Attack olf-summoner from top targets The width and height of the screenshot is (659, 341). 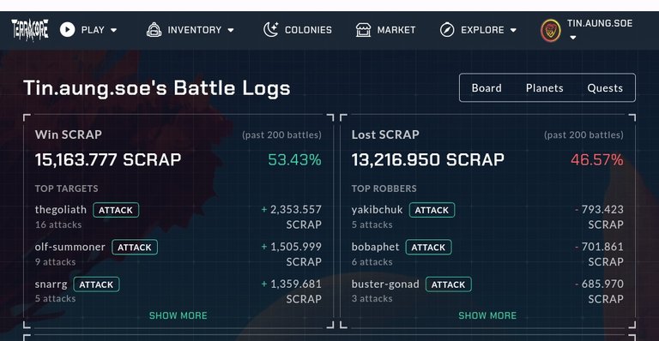pos(135,248)
